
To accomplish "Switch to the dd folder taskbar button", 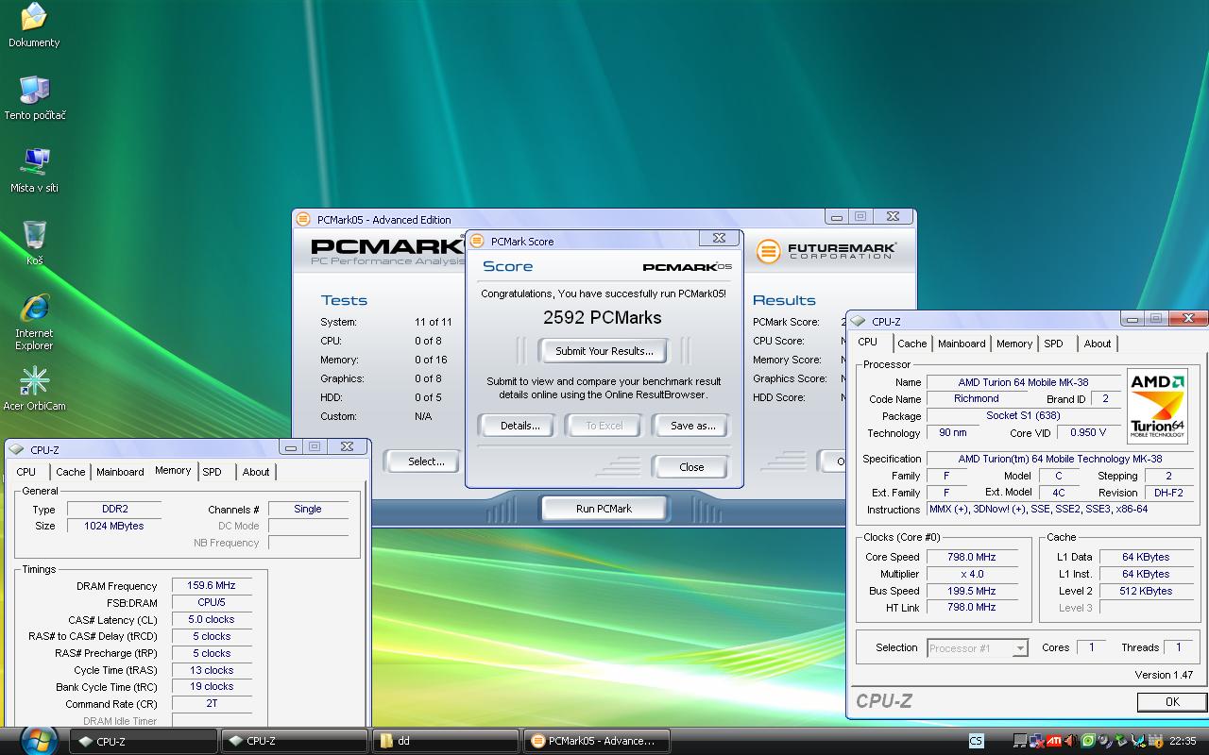I will (x=446, y=741).
